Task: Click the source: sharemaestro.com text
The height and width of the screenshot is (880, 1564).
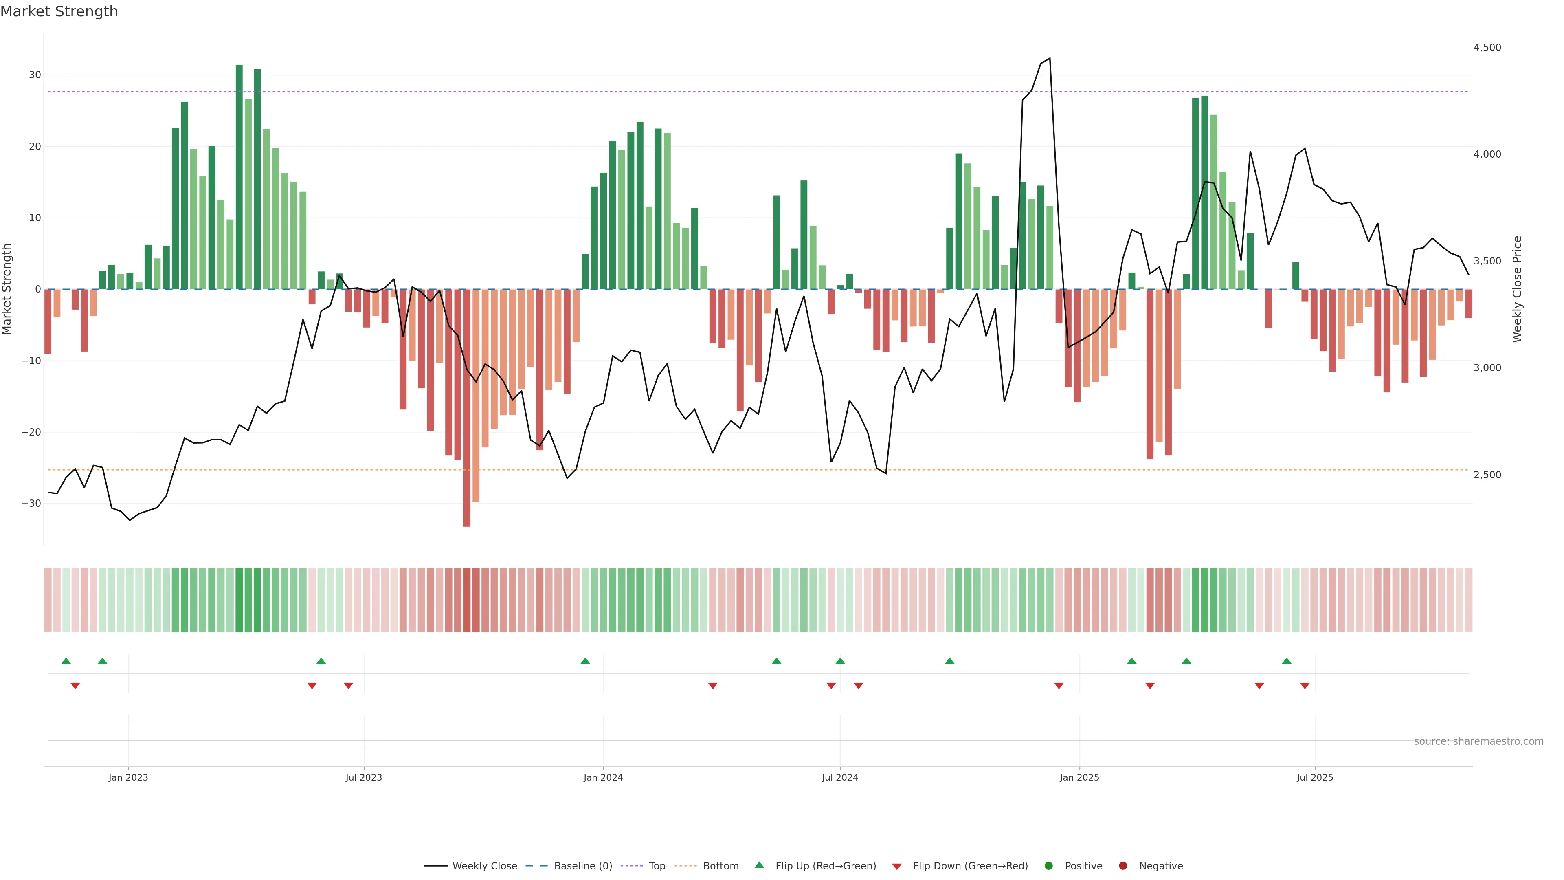Action: pos(1478,741)
